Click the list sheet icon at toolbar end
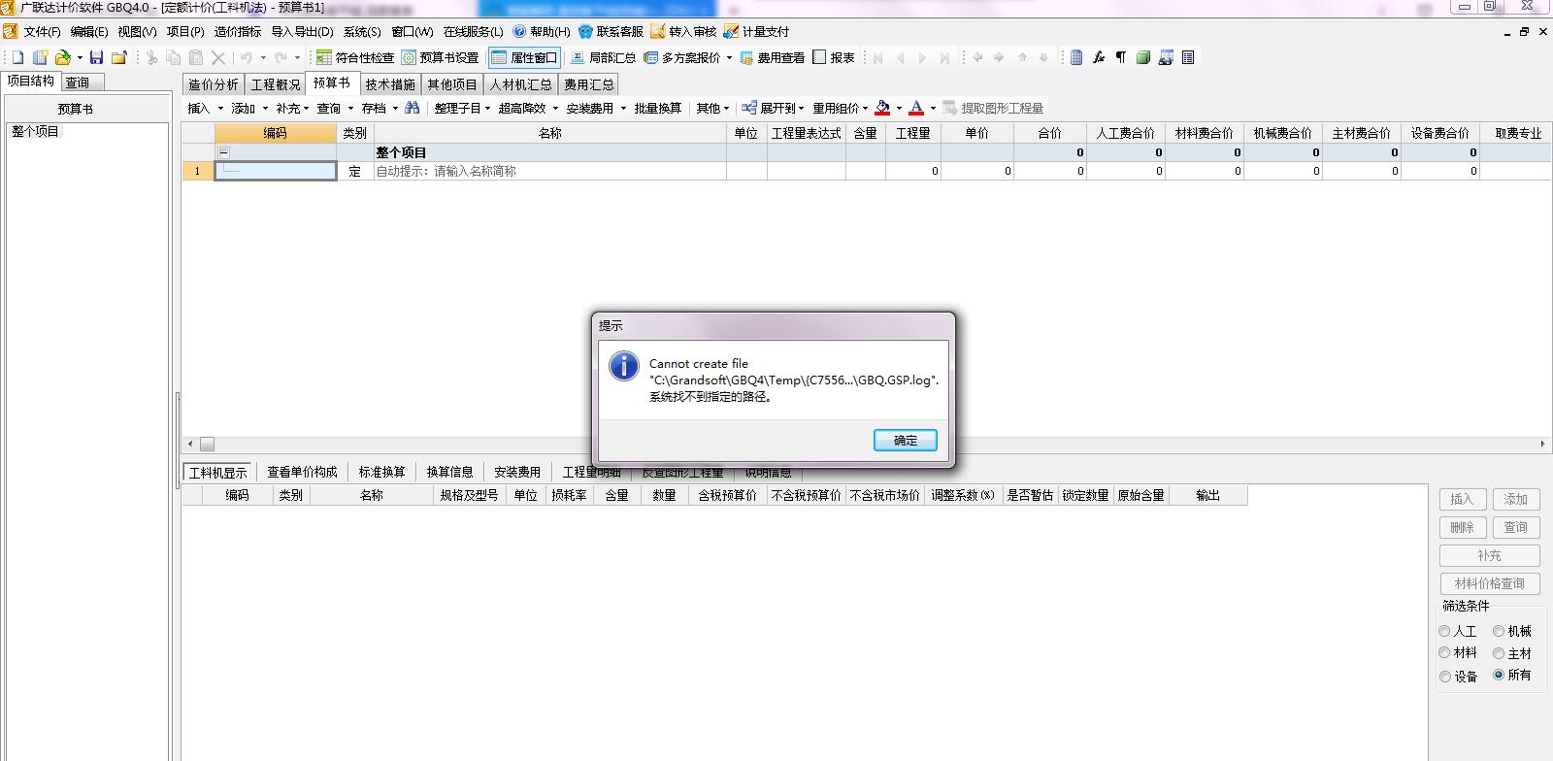 pyautogui.click(x=1188, y=58)
